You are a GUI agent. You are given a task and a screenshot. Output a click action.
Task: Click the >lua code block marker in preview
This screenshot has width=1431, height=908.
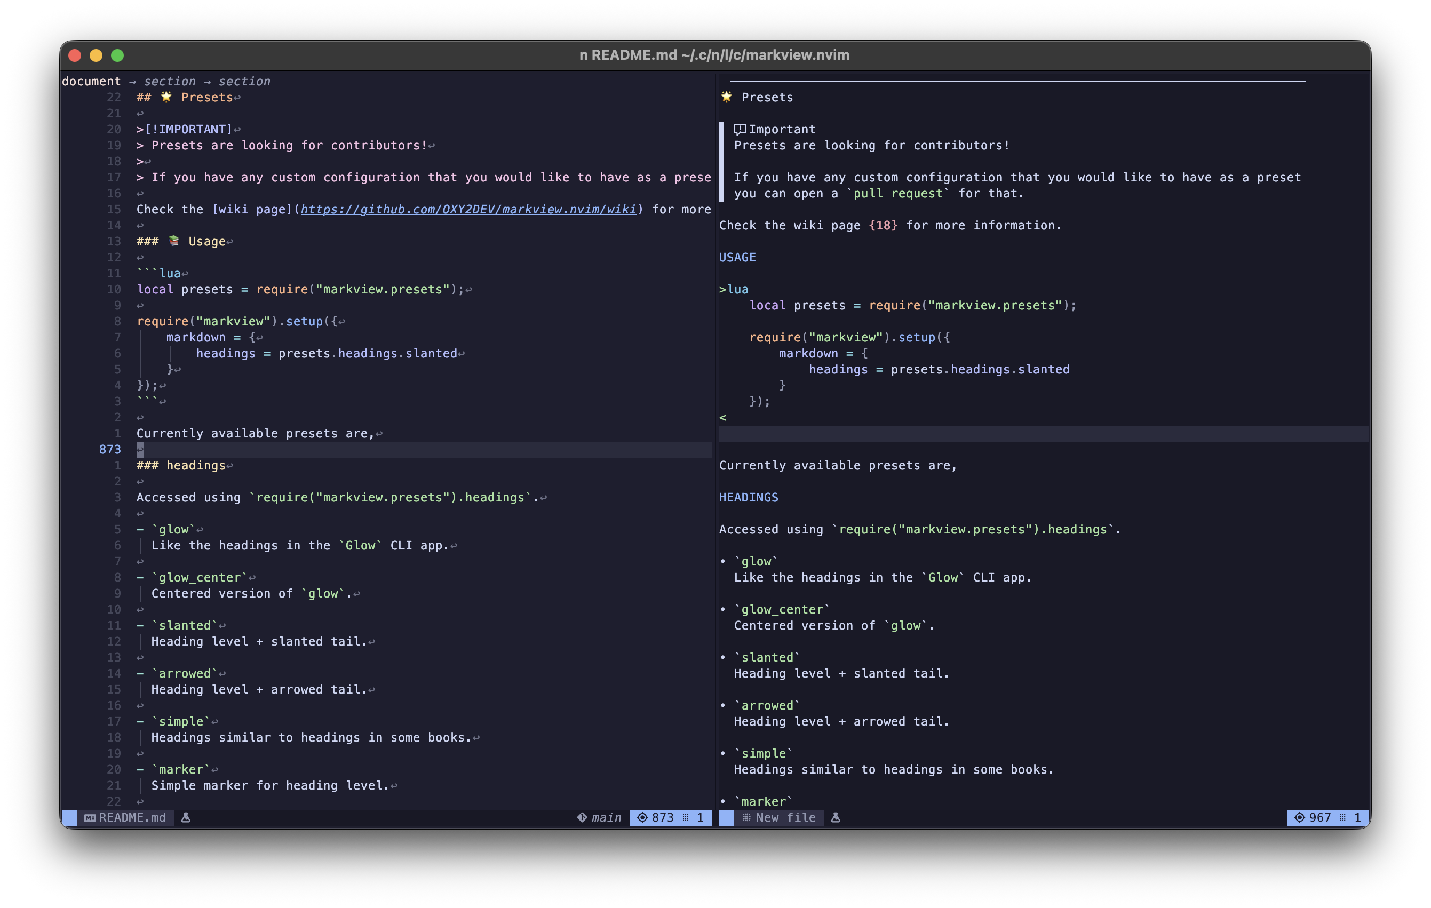(733, 289)
